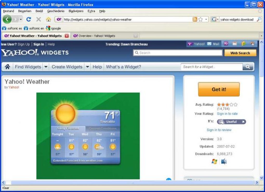The image size is (265, 192).
Task: Mark the widget as Useful
Action: point(231,122)
